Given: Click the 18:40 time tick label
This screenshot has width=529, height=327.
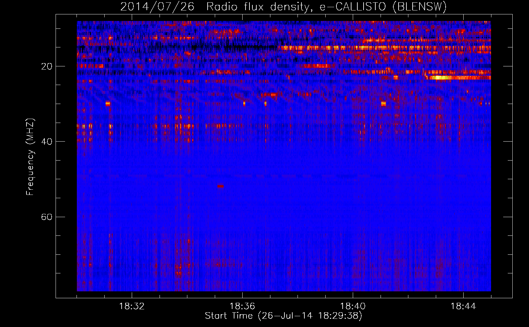Looking at the screenshot, I should [353, 306].
